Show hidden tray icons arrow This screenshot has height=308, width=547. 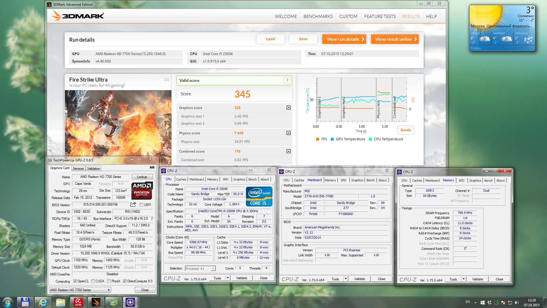[475, 303]
